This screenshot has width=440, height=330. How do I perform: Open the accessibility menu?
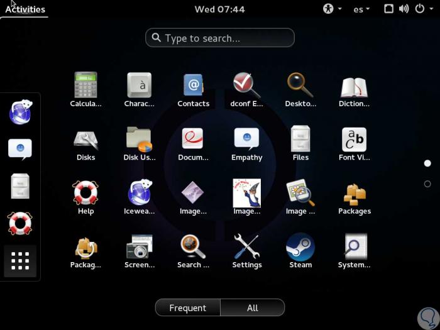tap(333, 9)
